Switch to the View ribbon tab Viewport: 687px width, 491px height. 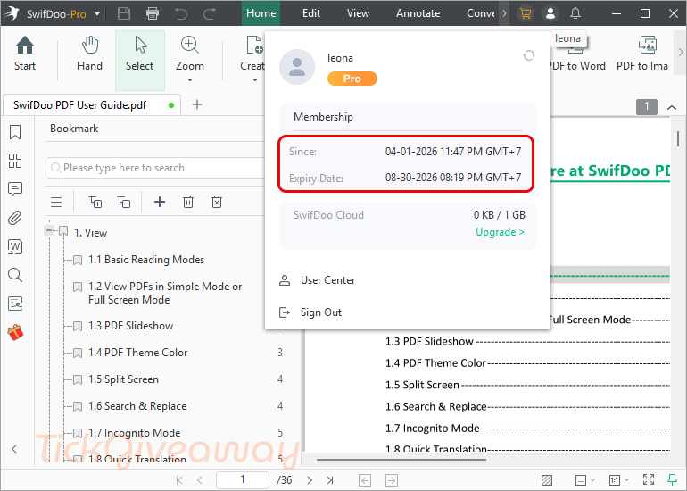tap(358, 13)
